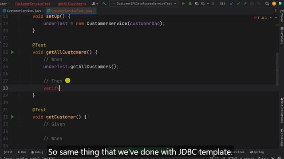Screen dimensions: 284x159
Task: Click the editor vertical scrollbar thumb
Action: pos(277,69)
